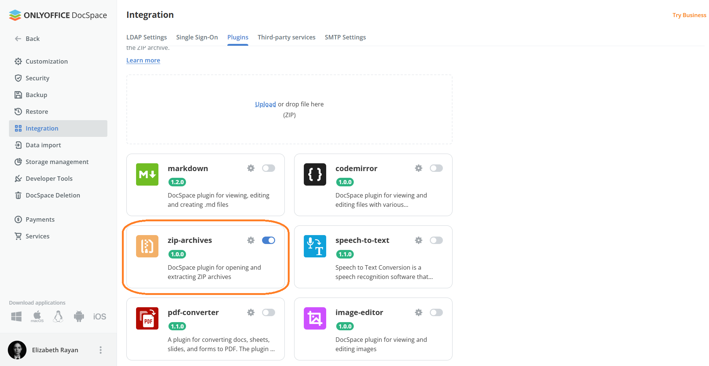This screenshot has width=709, height=366.
Task: Open settings gear for zip-archives plugin
Action: (x=250, y=240)
